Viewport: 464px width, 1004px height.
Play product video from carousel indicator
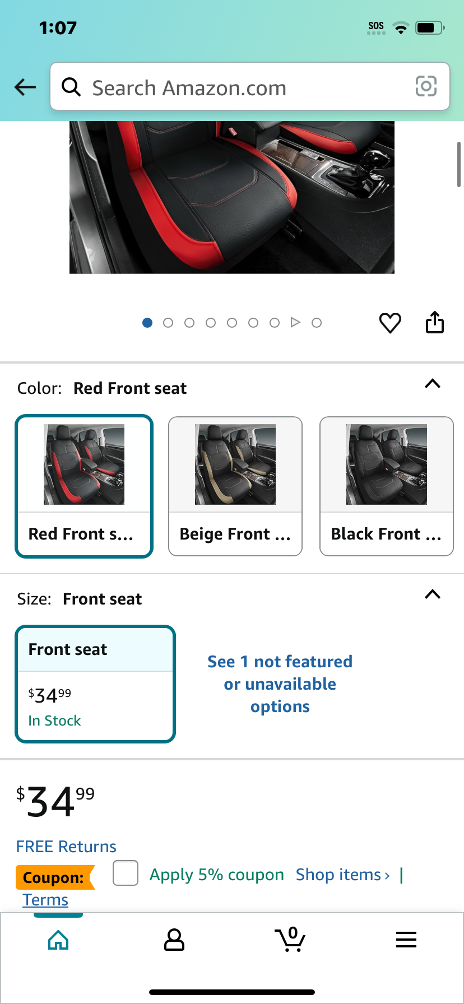pos(295,322)
